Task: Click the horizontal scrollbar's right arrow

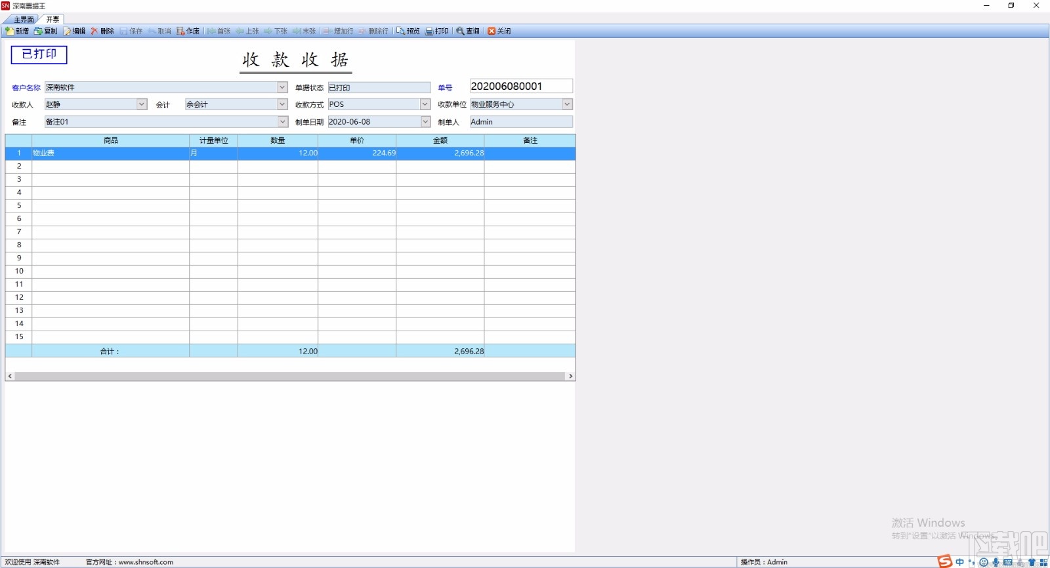Action: click(x=570, y=376)
